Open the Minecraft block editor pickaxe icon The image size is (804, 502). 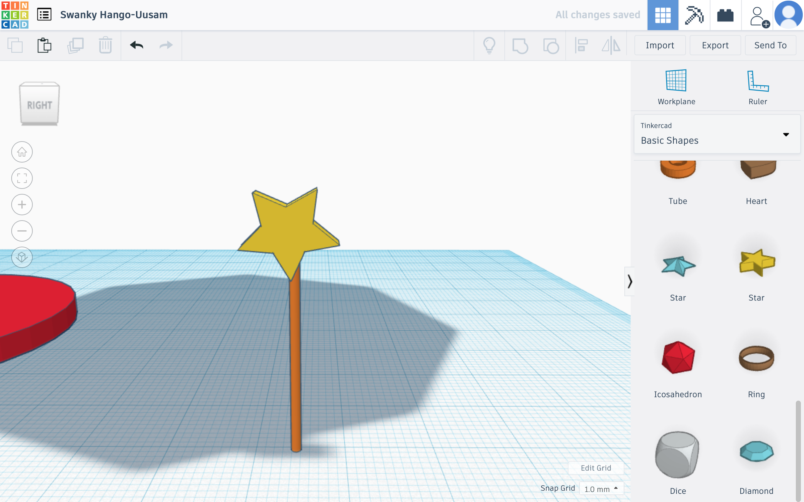(694, 15)
